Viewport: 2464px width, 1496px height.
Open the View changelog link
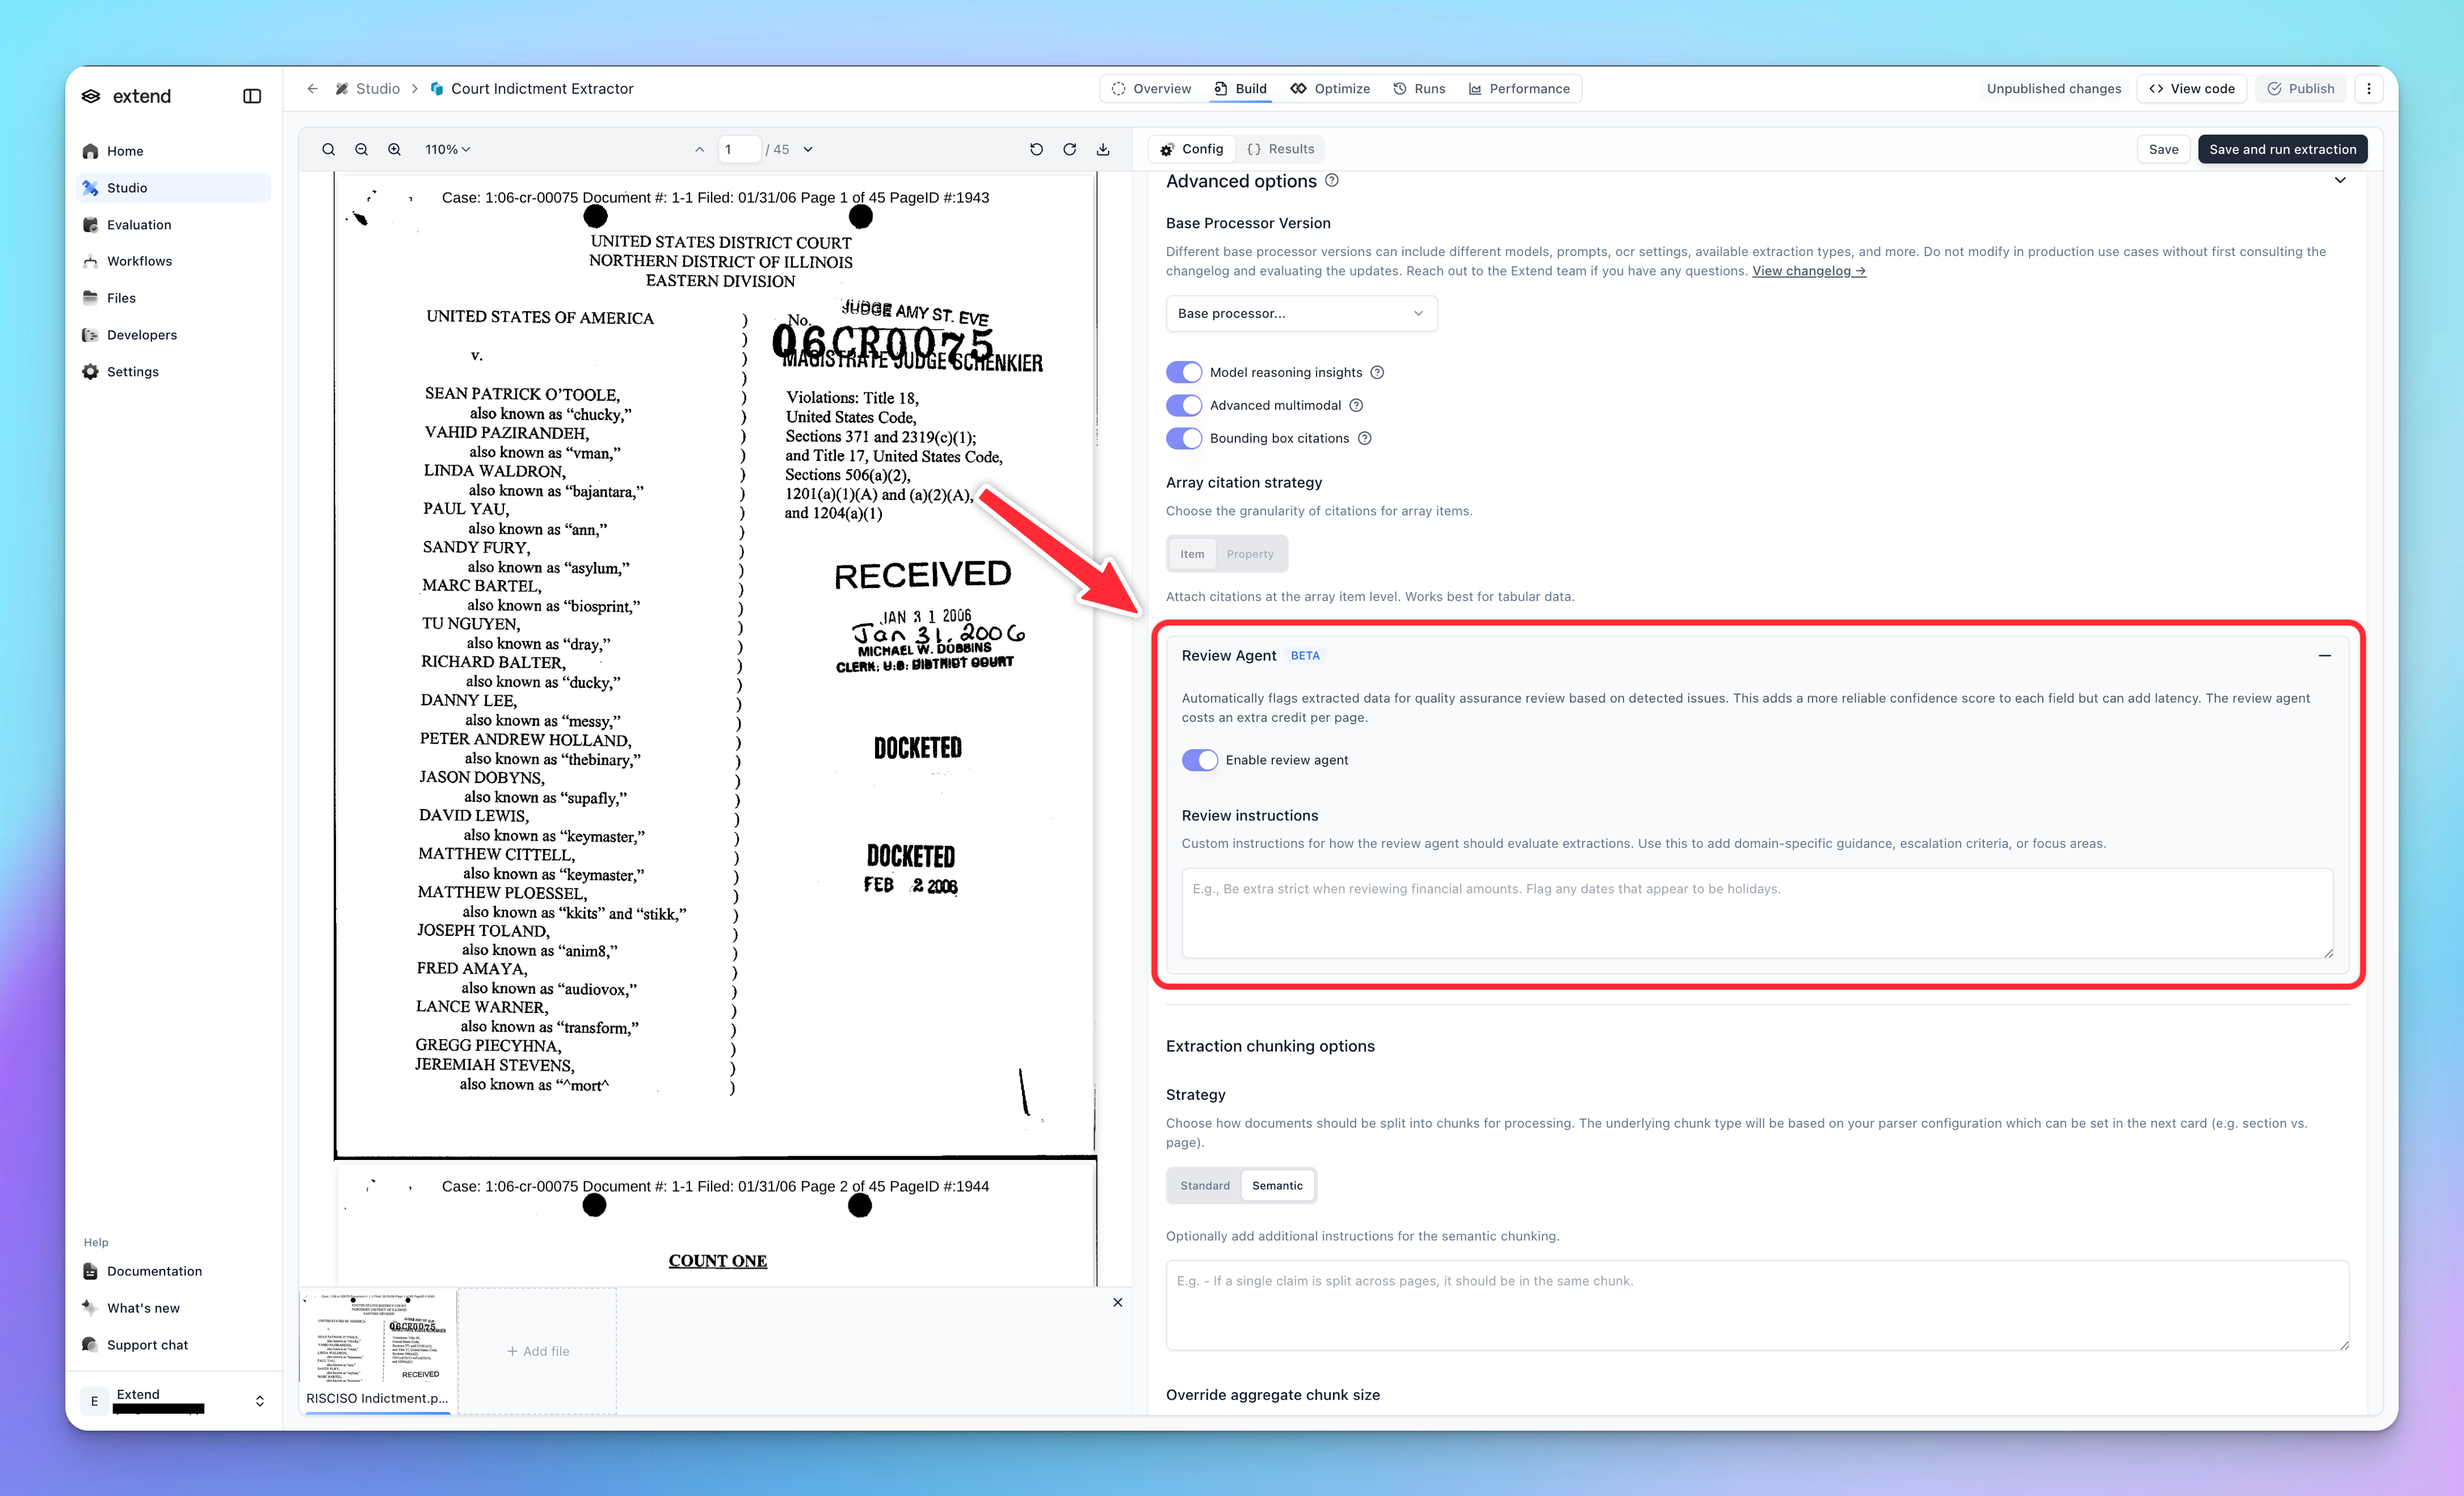point(1808,271)
